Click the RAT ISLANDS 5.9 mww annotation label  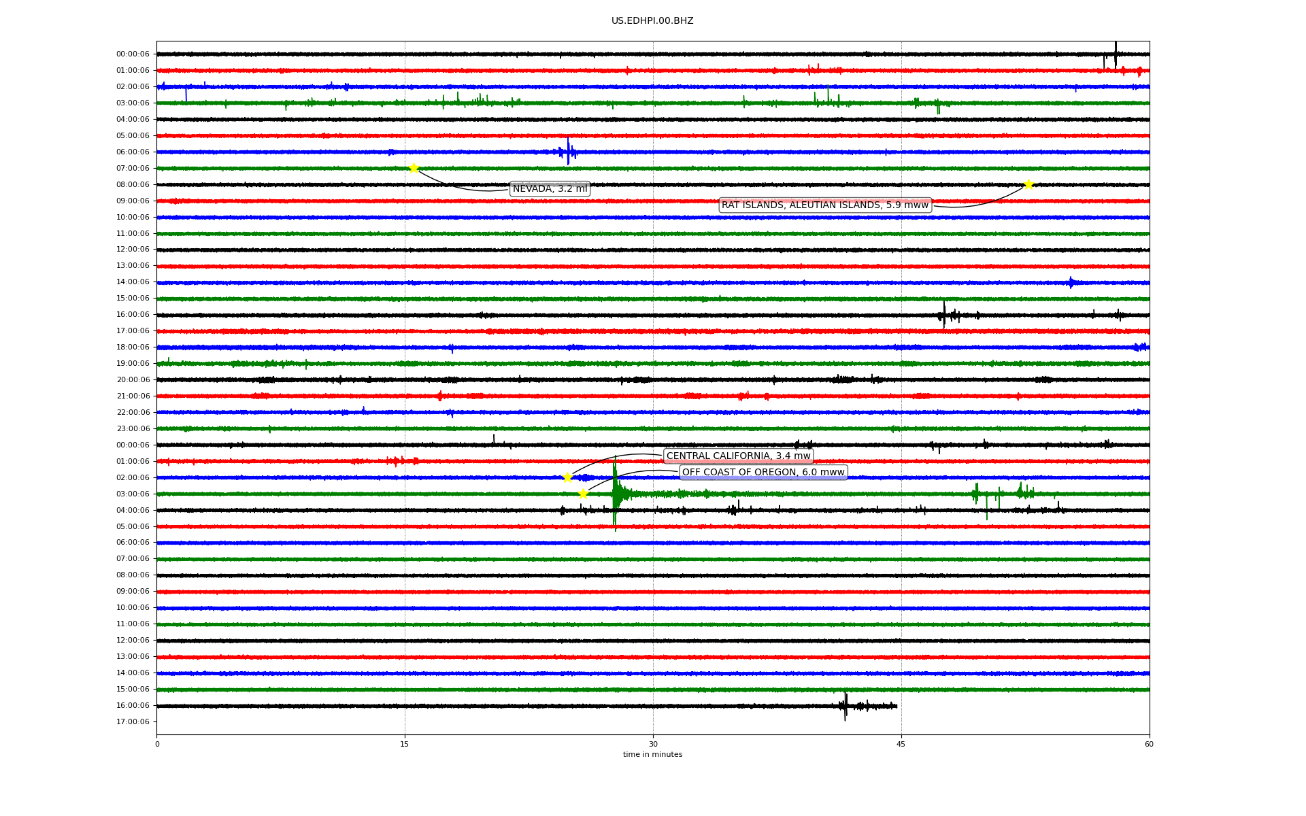coord(824,205)
